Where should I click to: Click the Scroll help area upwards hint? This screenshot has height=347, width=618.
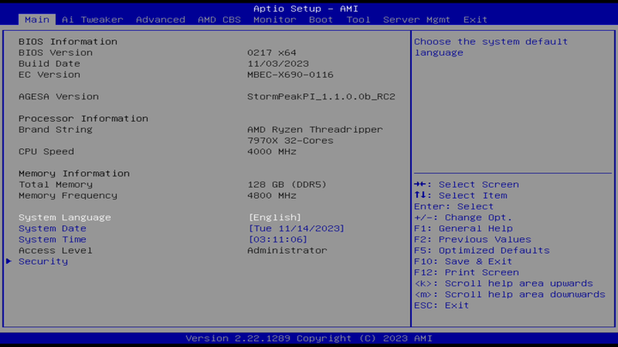click(x=503, y=284)
